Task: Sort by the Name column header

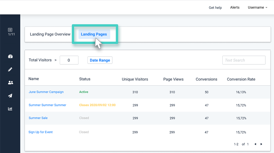Action: [x=34, y=79]
